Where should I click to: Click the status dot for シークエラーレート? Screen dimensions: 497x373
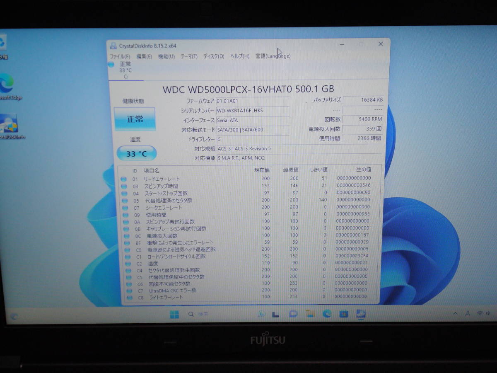(125, 208)
